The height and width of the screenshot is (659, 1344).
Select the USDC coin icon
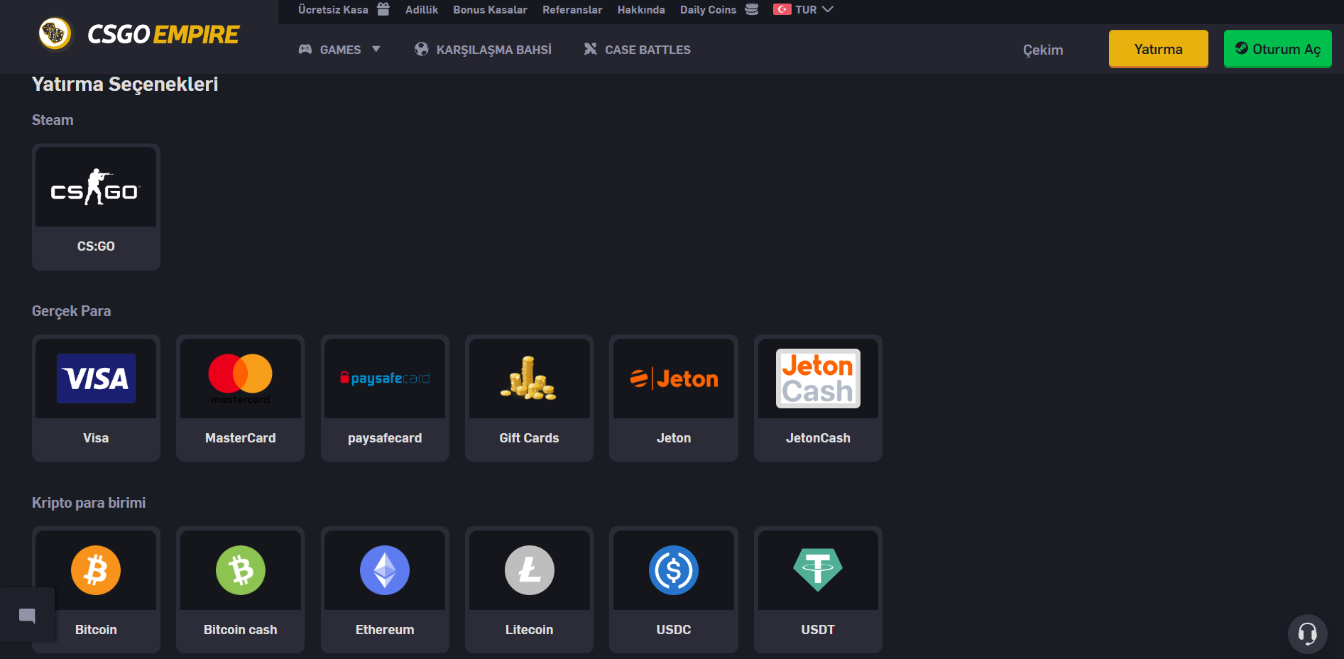tap(673, 571)
